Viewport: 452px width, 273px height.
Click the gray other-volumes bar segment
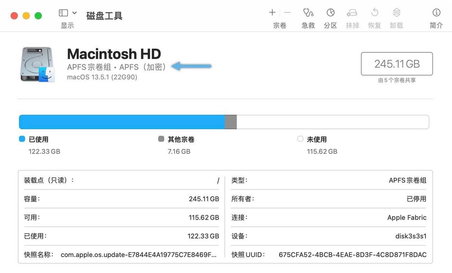231,122
